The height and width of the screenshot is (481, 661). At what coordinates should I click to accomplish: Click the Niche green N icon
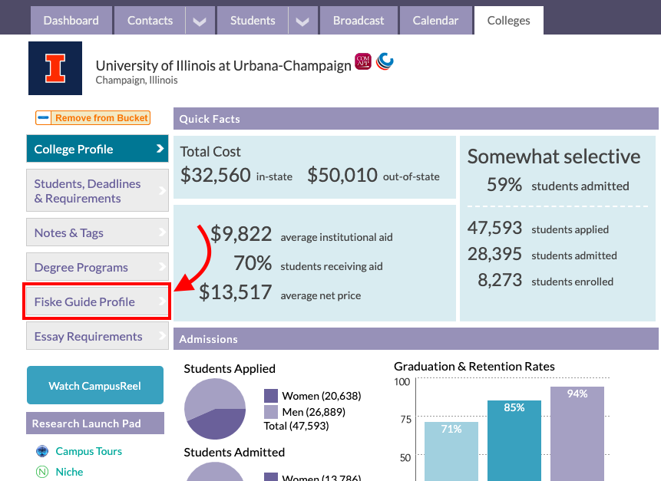[42, 472]
